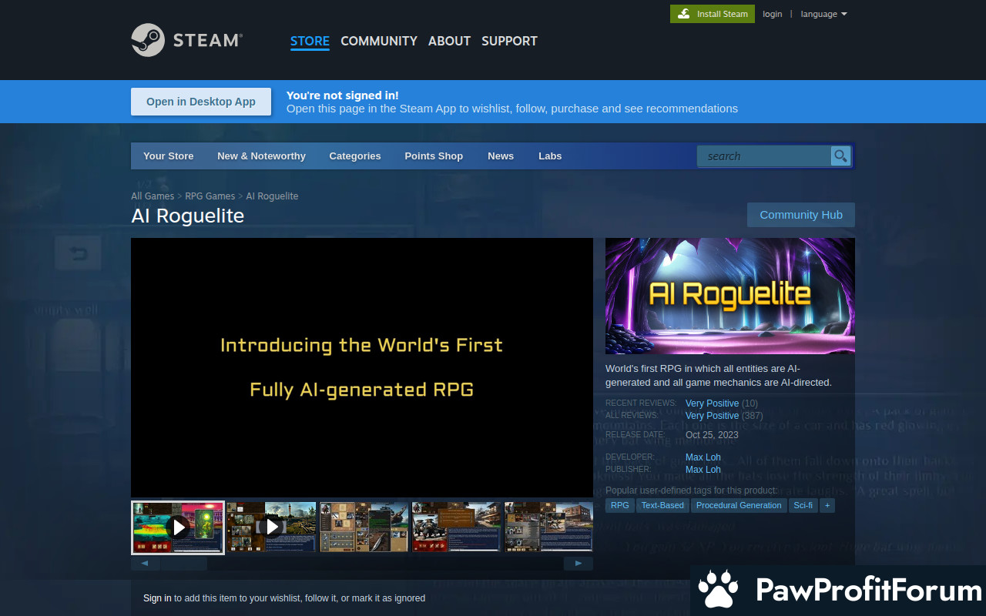Click the store search input field
Screen dimensions: 986x616
coord(763,156)
